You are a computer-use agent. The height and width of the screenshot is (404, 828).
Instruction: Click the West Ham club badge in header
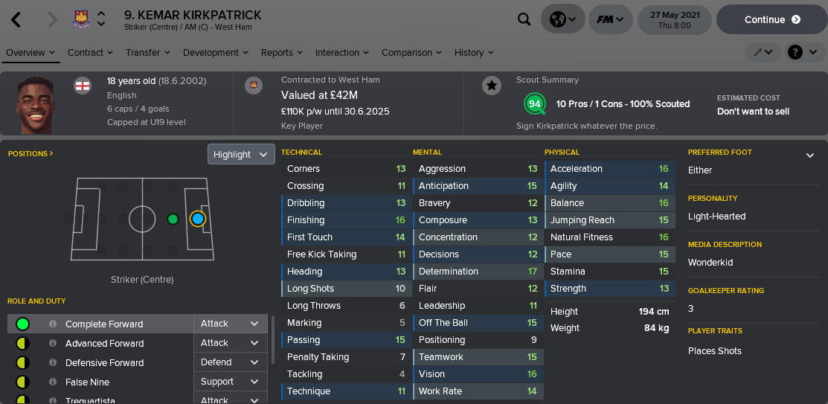click(x=80, y=19)
